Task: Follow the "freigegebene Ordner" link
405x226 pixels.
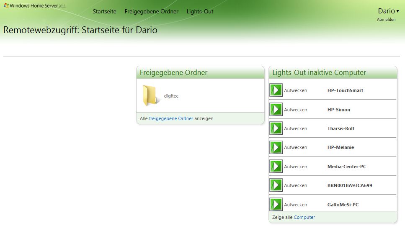Action: point(171,118)
